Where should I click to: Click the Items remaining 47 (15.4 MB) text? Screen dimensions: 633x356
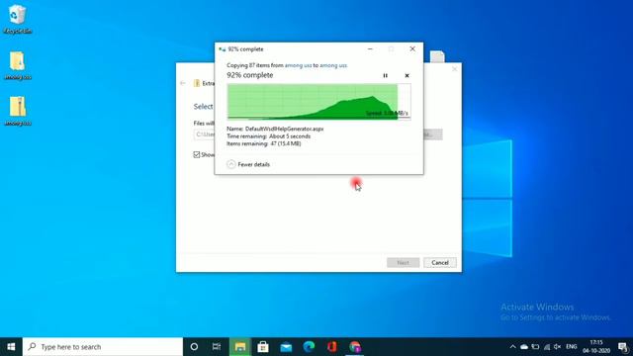(264, 143)
